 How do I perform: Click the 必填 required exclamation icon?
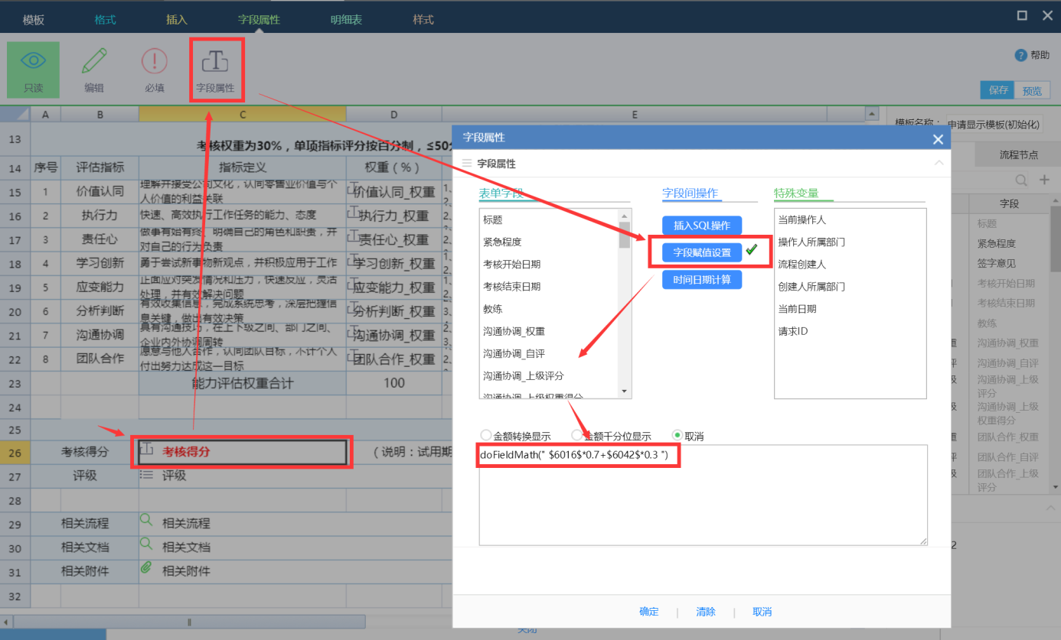coord(155,62)
